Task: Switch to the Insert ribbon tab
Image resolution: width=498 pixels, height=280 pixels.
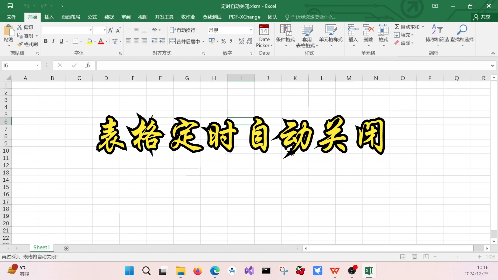Action: [x=49, y=17]
